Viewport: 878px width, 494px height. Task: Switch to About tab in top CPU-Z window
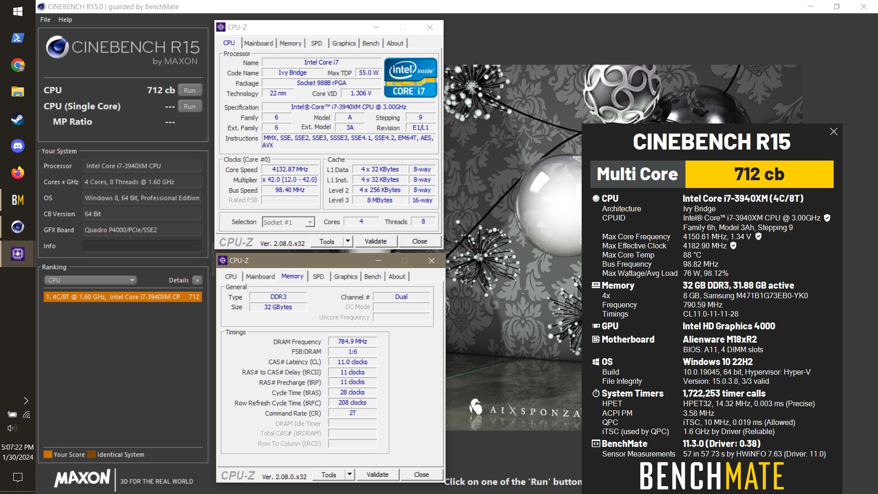click(395, 43)
